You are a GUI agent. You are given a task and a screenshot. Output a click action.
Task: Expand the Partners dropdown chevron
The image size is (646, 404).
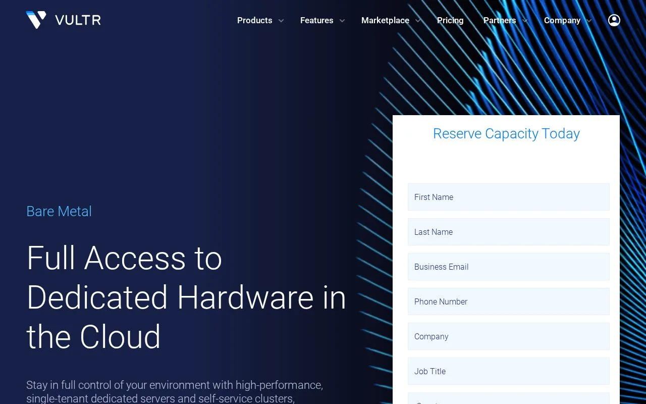click(525, 21)
